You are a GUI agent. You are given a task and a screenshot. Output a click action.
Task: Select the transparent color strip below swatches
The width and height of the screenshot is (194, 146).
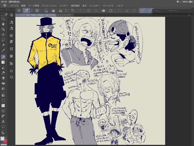pyautogui.click(x=4, y=145)
